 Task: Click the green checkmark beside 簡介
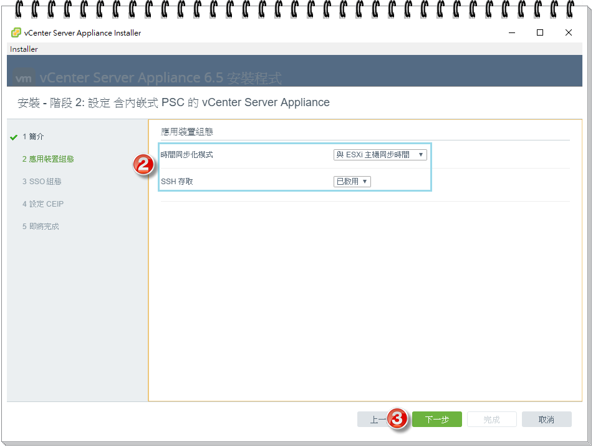(x=14, y=137)
